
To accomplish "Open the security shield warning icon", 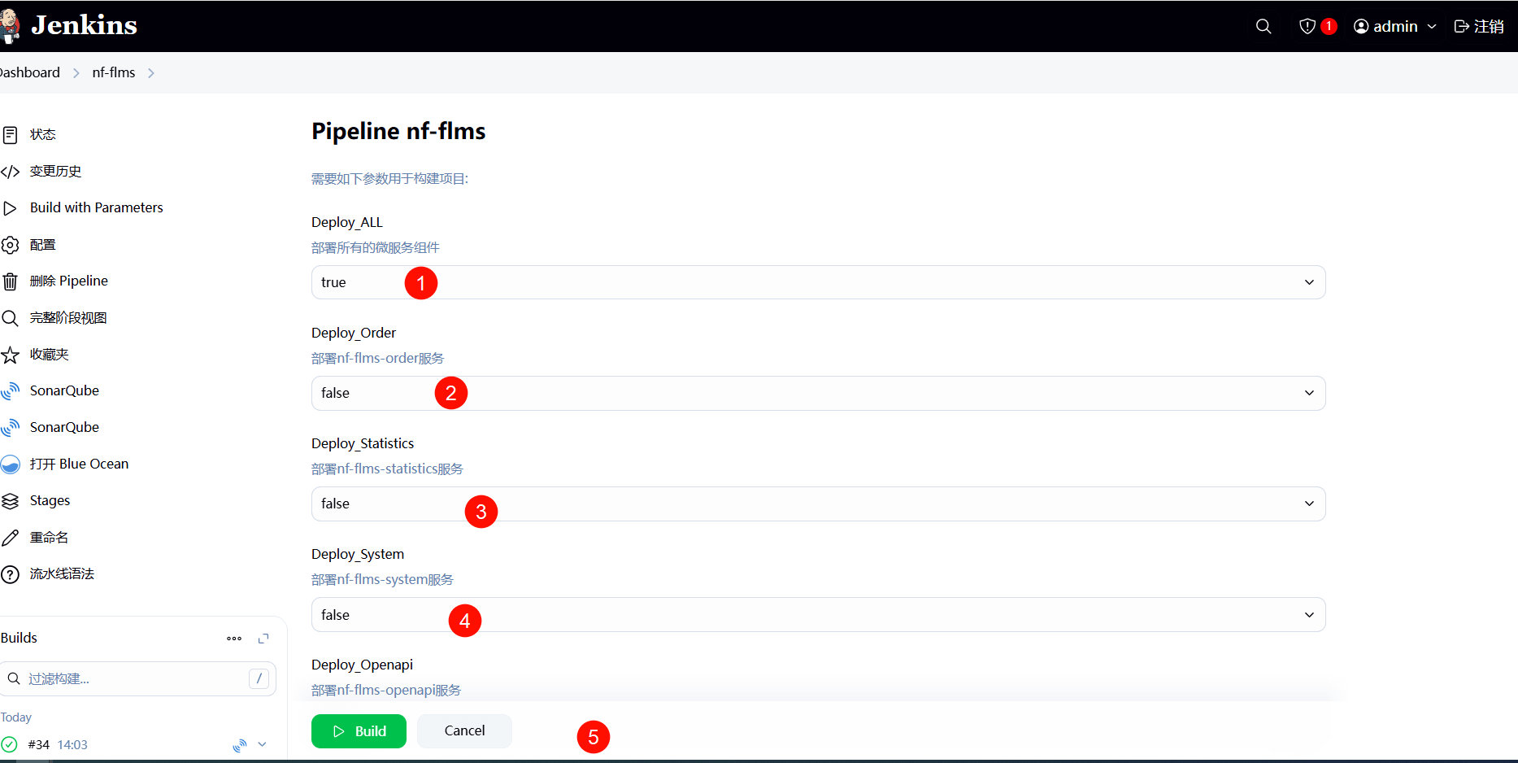I will [x=1307, y=26].
